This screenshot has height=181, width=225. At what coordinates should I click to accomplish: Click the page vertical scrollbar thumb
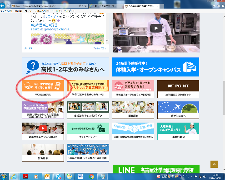224,98
